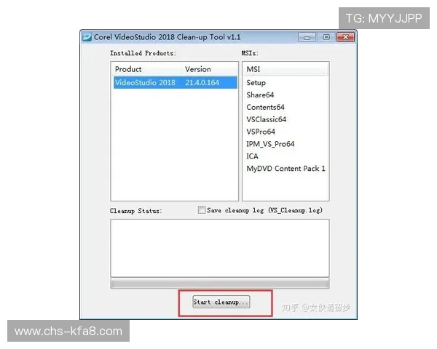Enable the Save cleanup log checkbox

(x=202, y=210)
